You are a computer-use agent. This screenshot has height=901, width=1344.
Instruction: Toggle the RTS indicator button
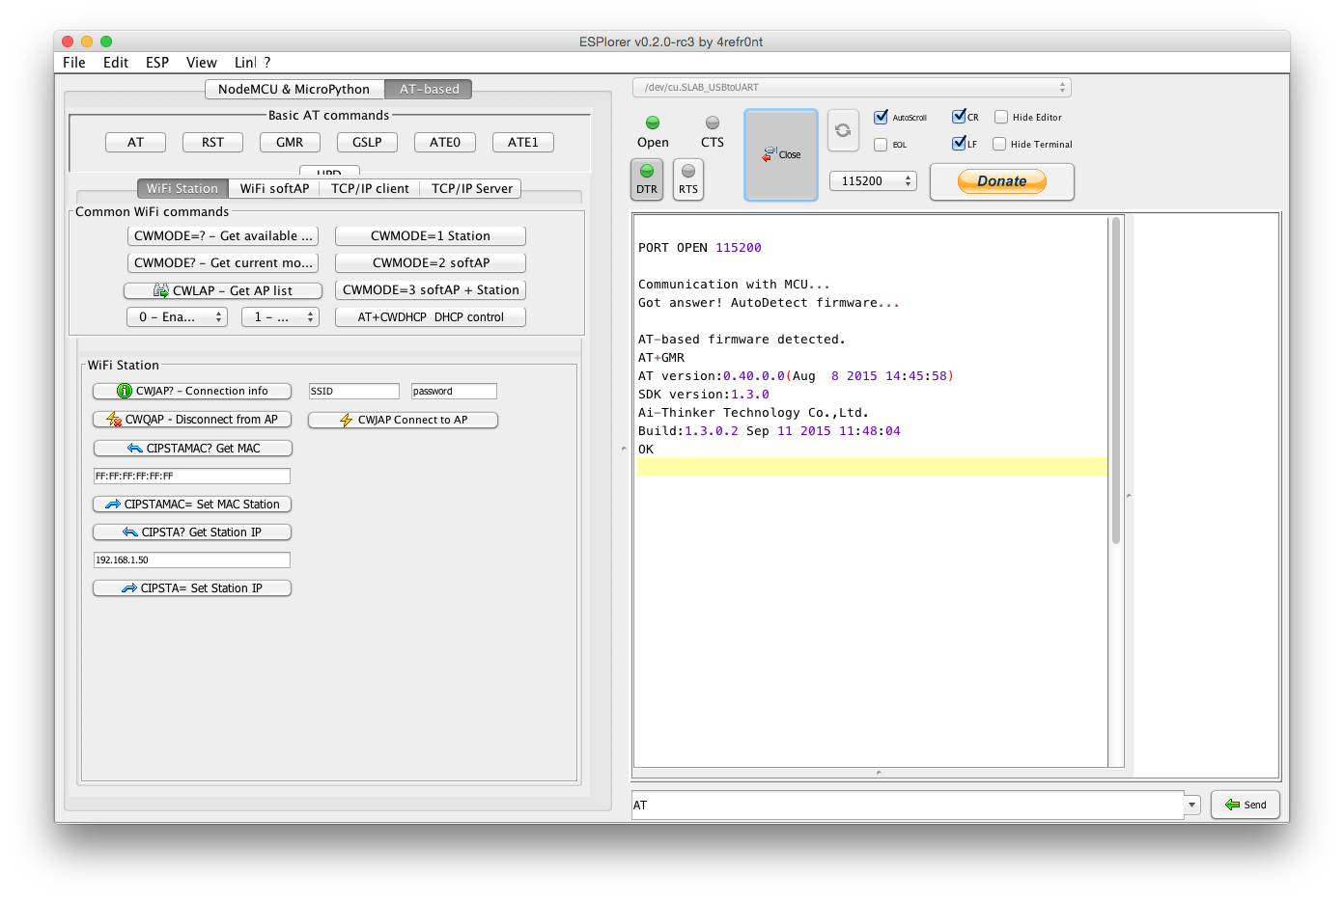pos(687,179)
